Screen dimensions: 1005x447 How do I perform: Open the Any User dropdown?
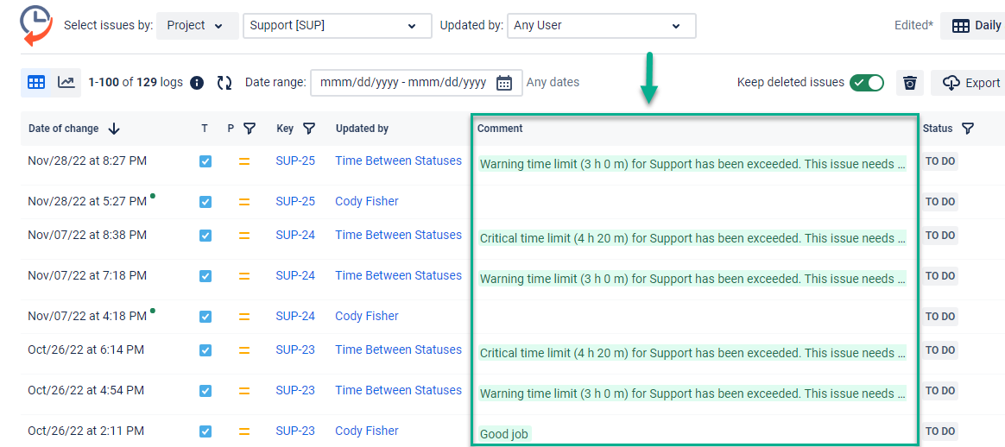click(601, 26)
